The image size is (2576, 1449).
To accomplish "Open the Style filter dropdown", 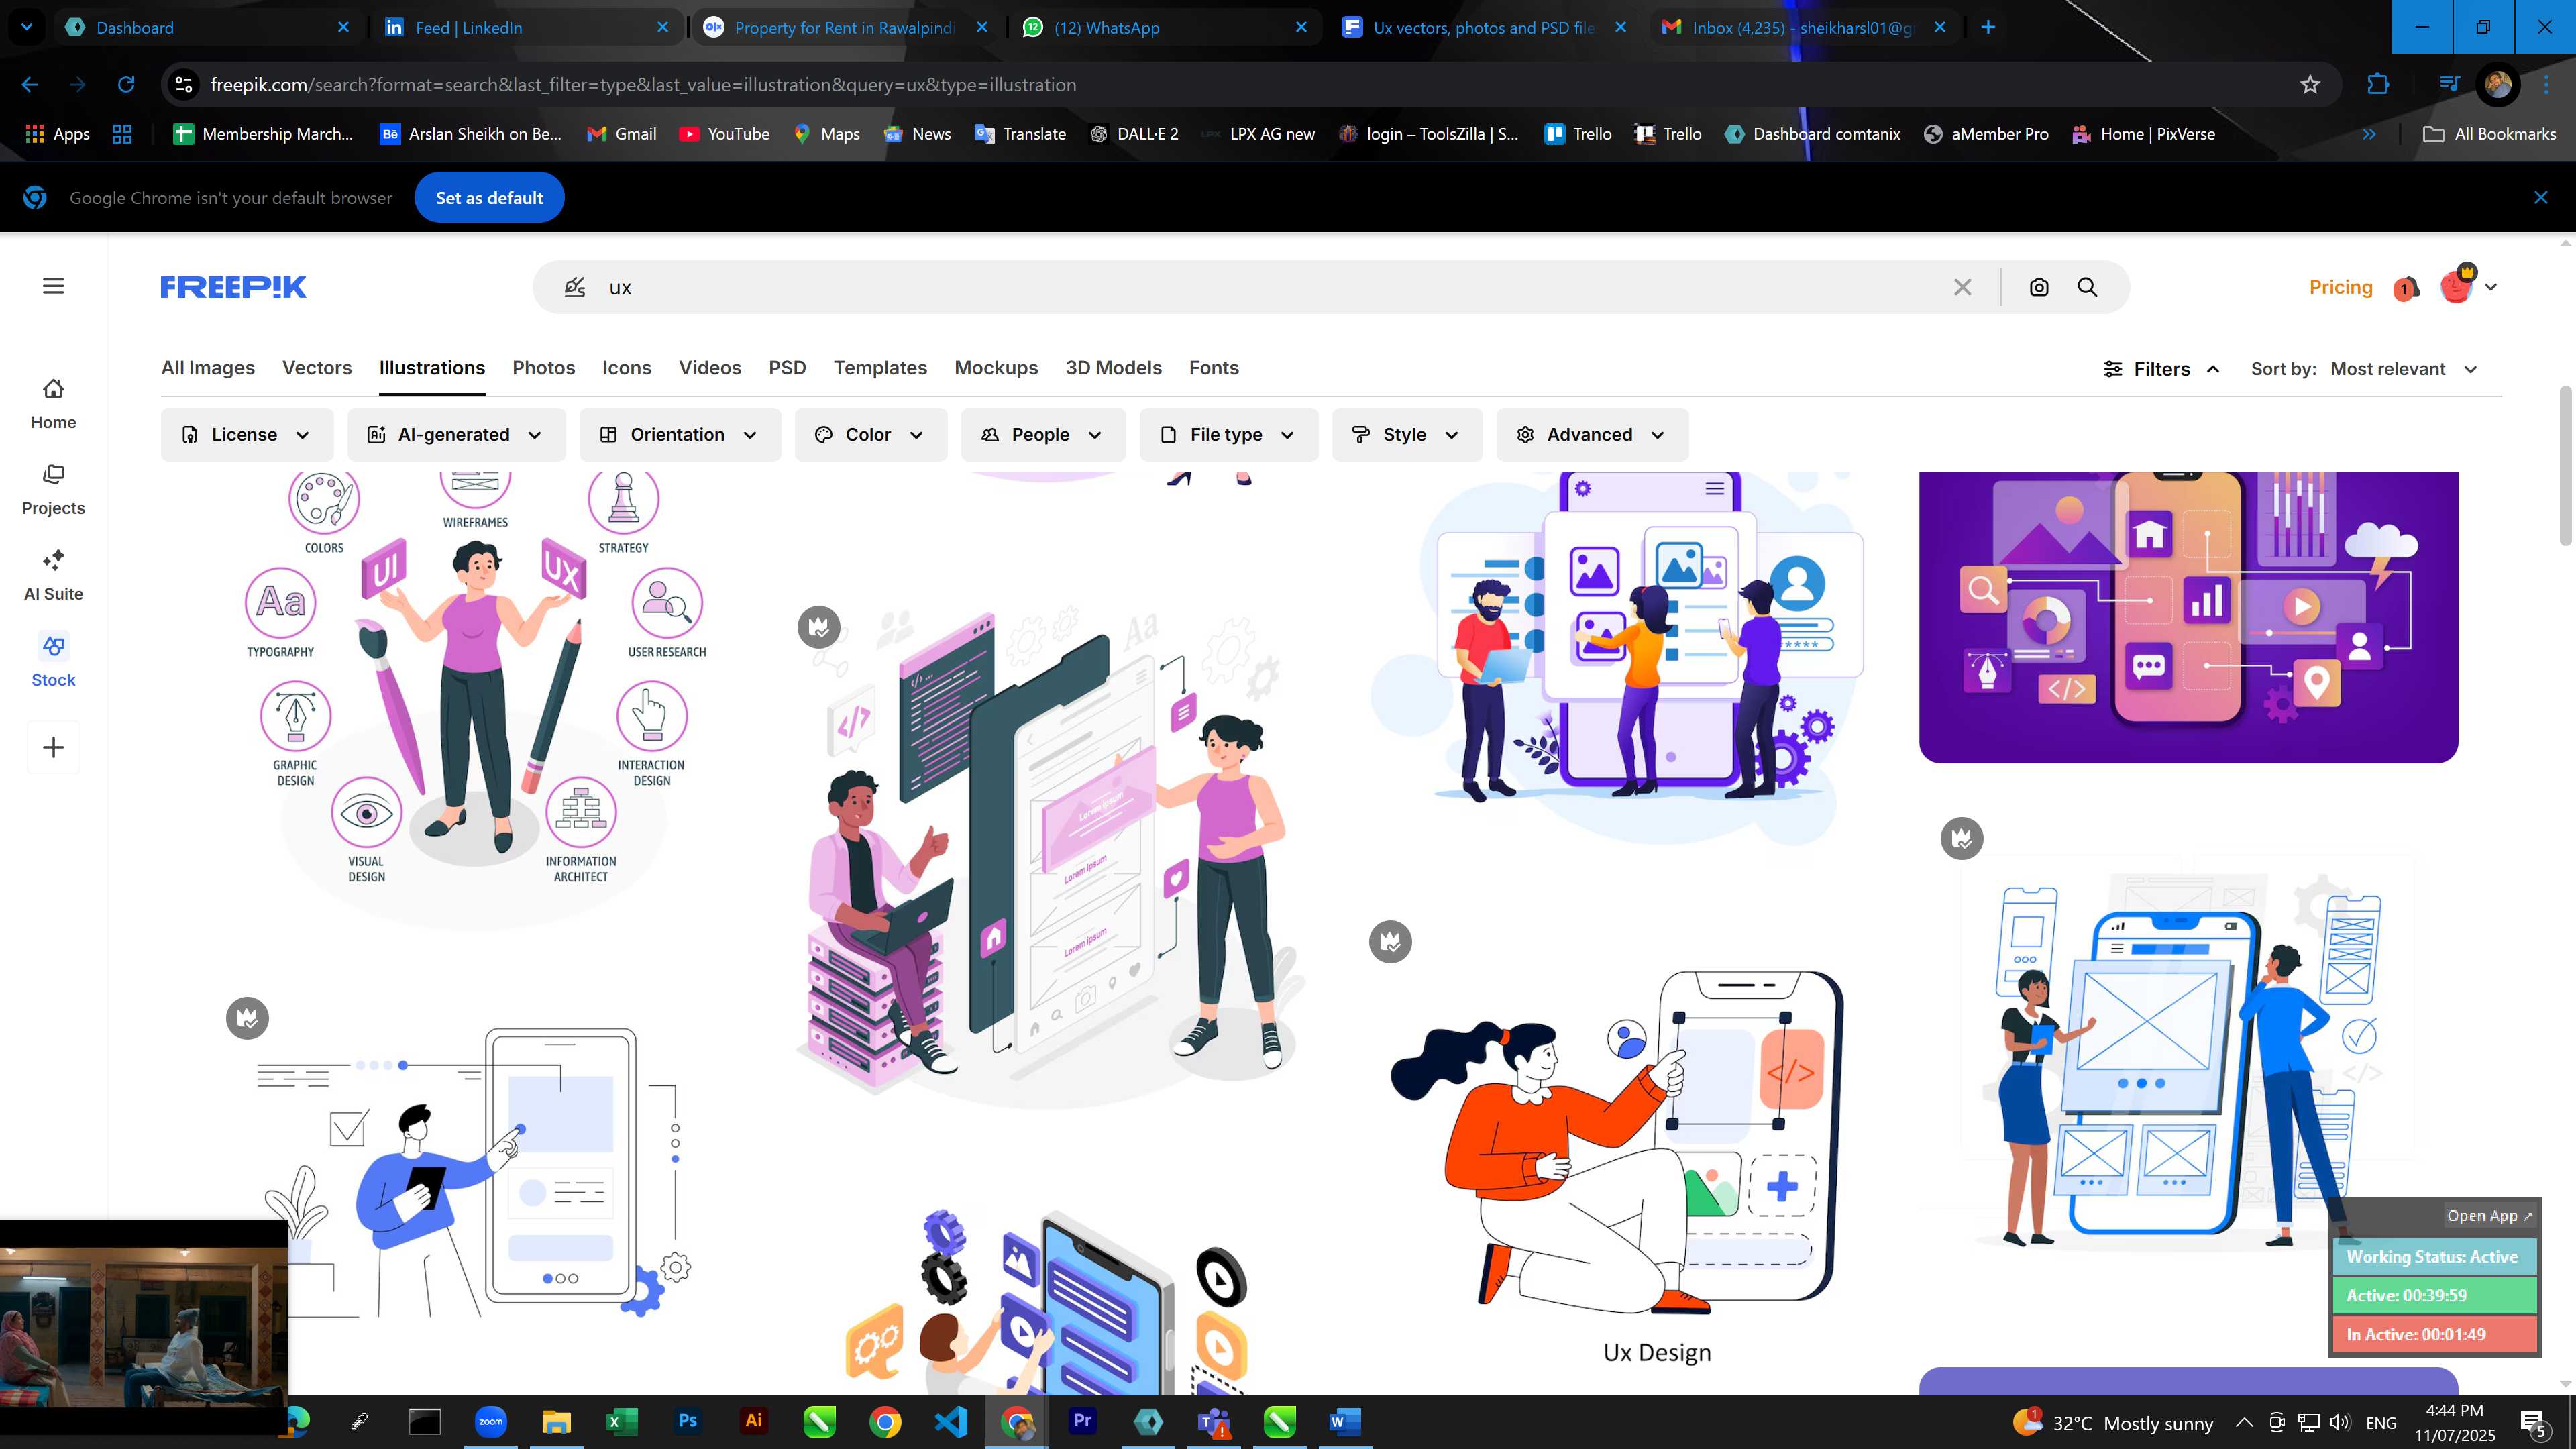I will tap(1406, 435).
